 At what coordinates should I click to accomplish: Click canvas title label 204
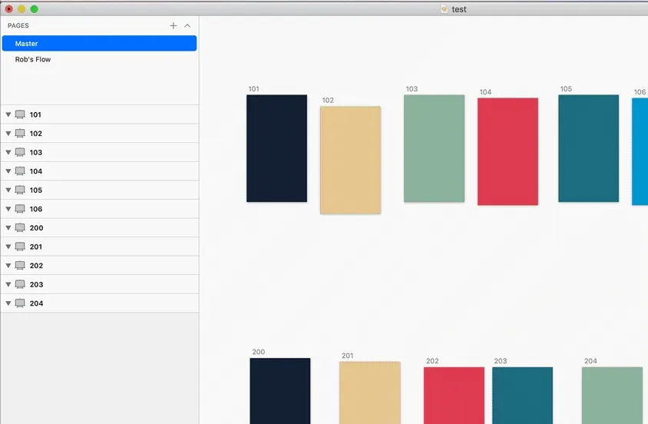coord(590,361)
